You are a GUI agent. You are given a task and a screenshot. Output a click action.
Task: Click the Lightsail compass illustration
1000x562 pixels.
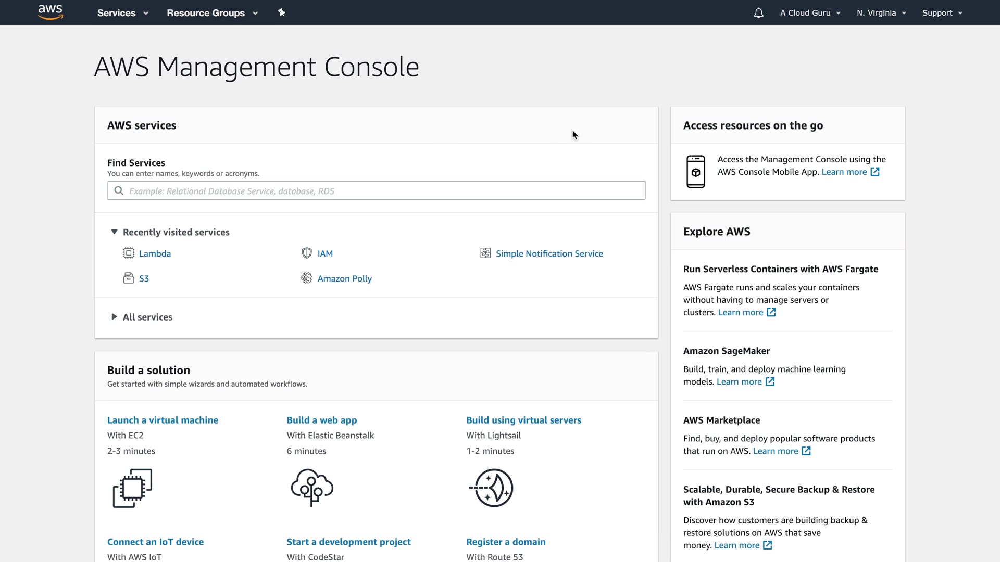tap(492, 488)
